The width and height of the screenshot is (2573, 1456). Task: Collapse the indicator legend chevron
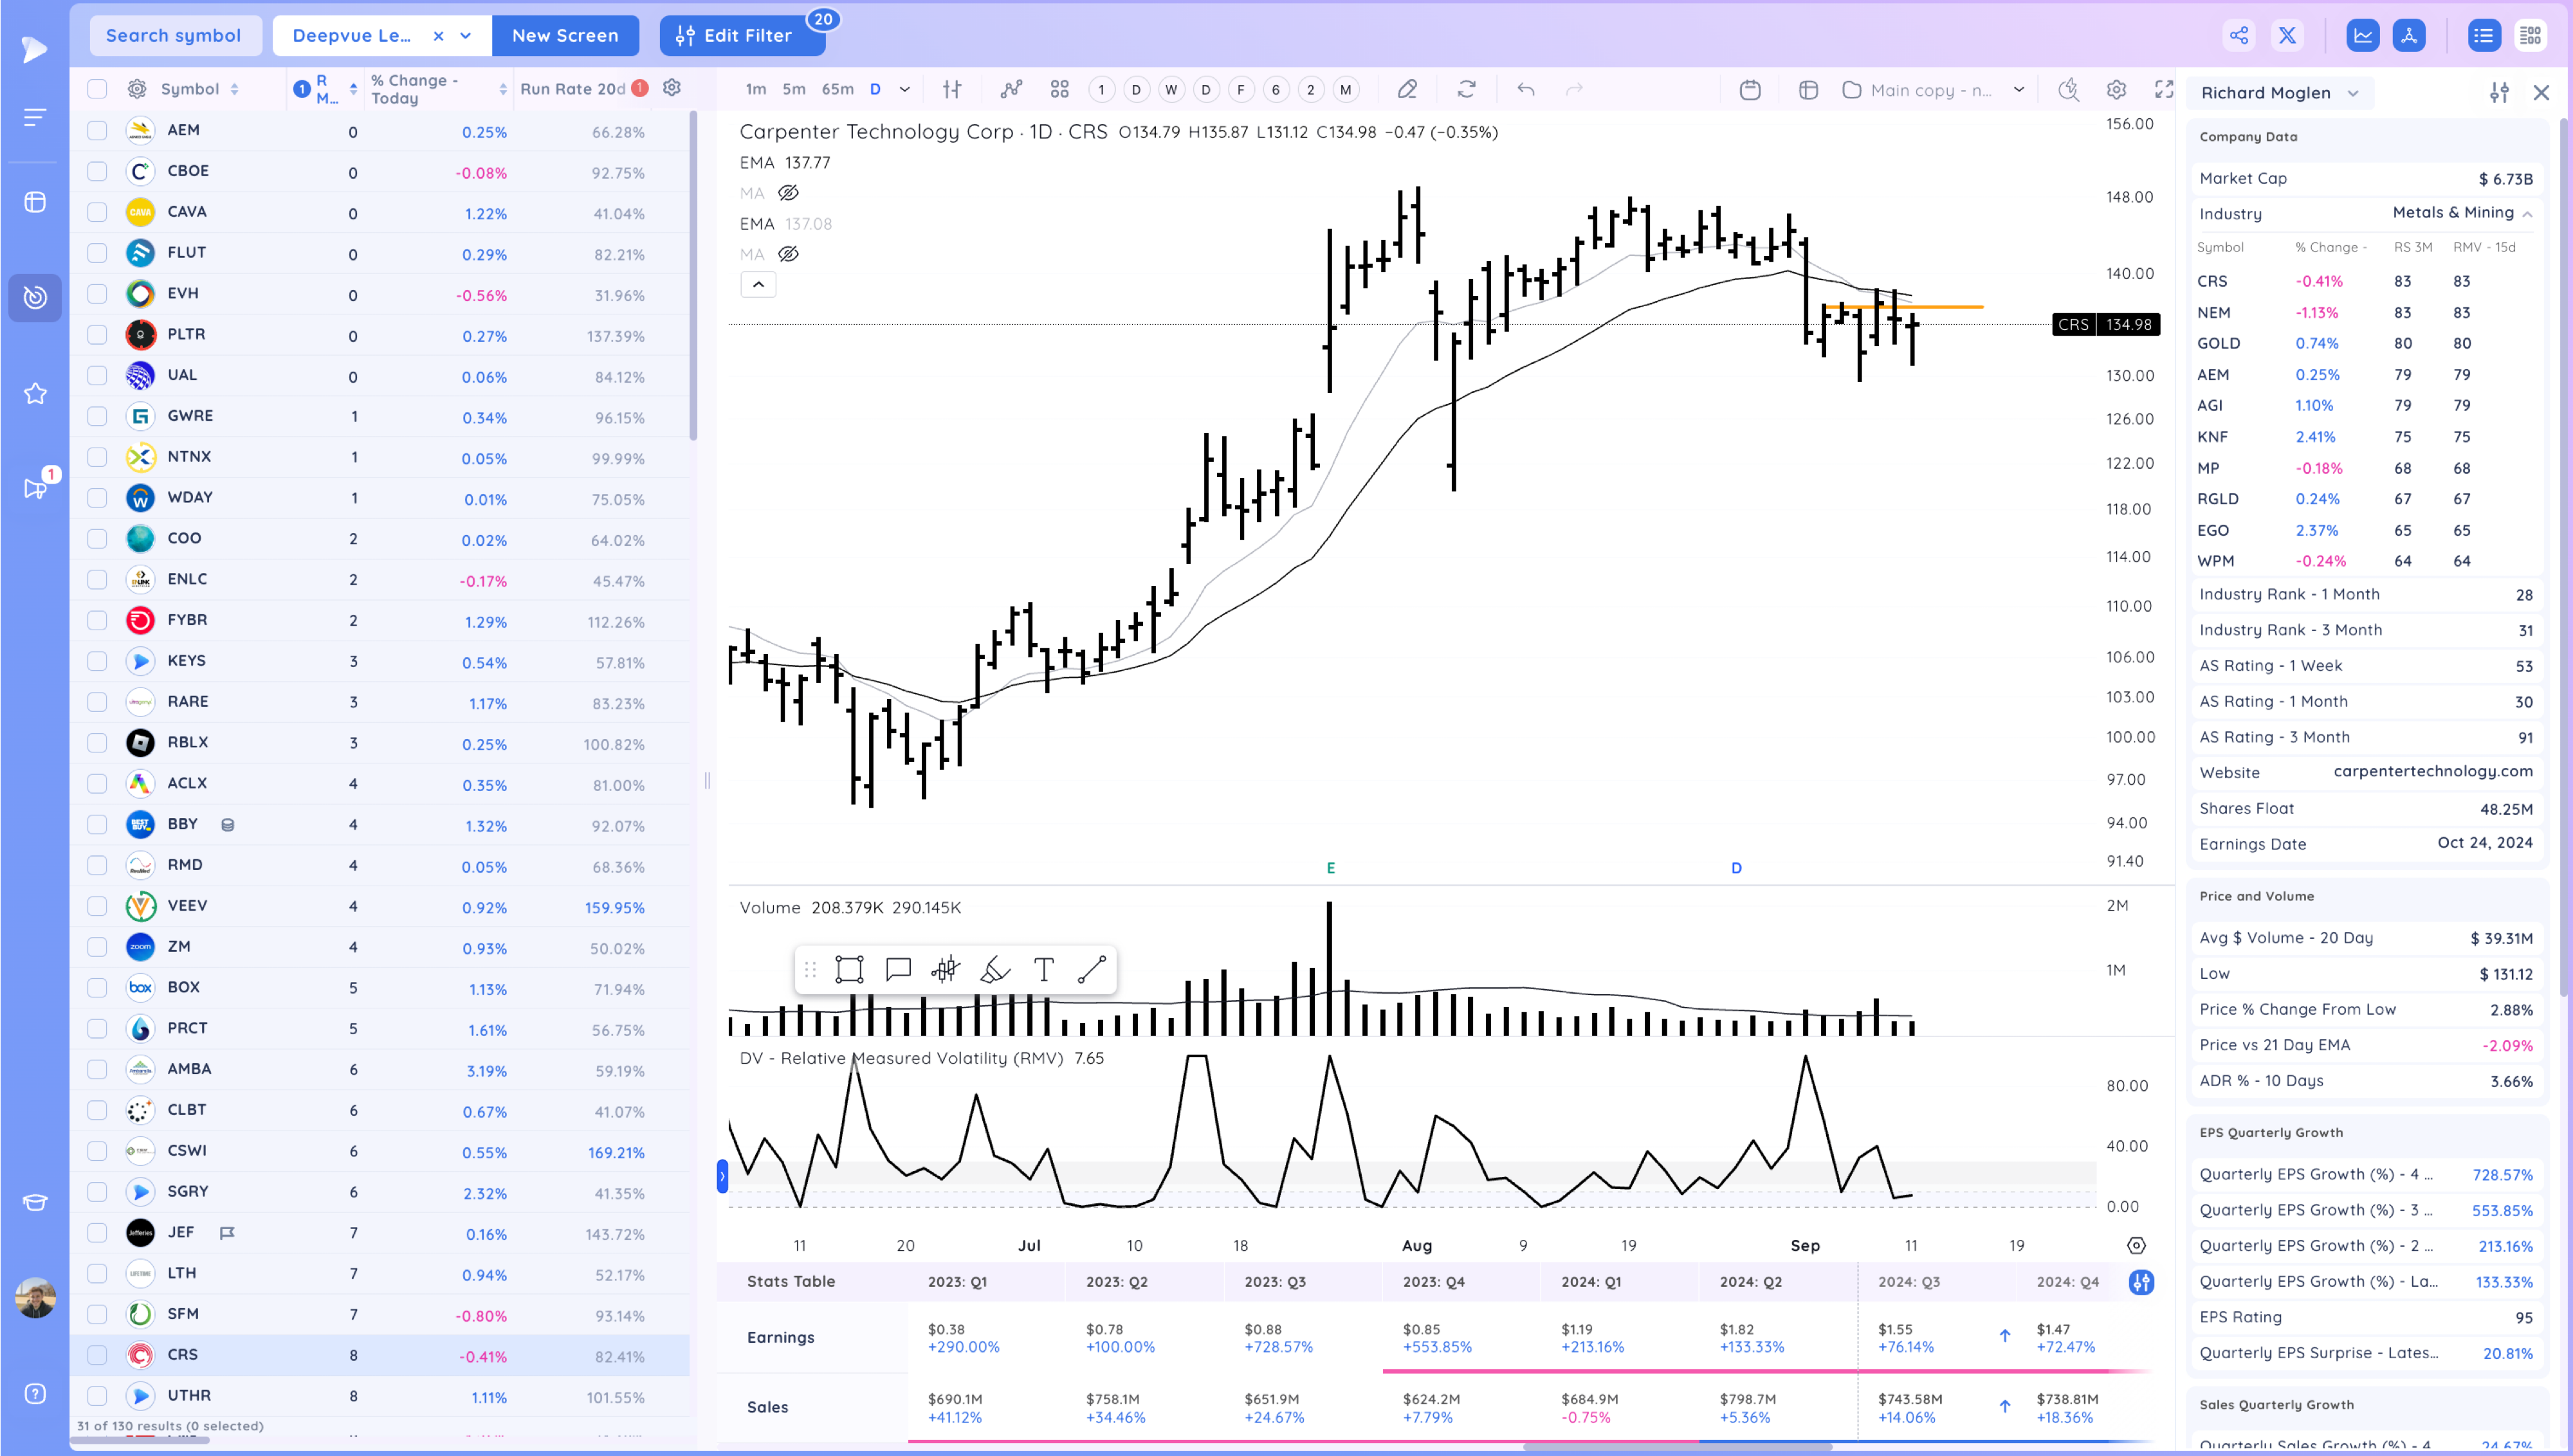[x=758, y=285]
